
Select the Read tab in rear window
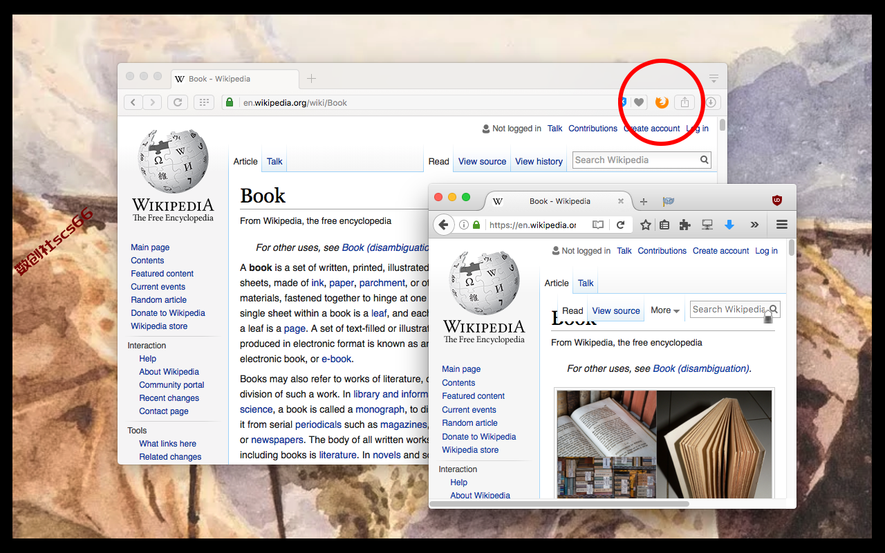pyautogui.click(x=438, y=161)
